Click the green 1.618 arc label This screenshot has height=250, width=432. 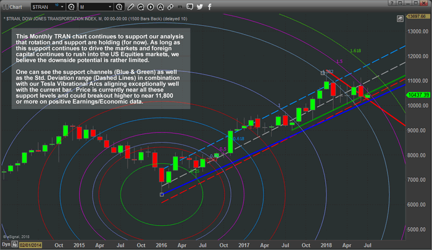point(355,50)
